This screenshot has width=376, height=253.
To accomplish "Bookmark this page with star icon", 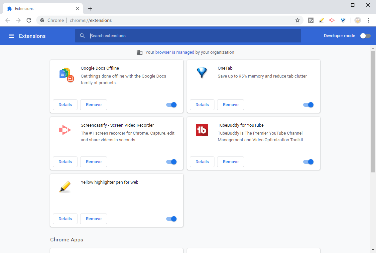I will [x=297, y=20].
